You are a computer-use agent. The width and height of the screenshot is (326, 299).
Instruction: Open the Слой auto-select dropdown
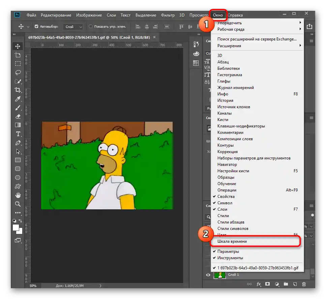coord(74,27)
